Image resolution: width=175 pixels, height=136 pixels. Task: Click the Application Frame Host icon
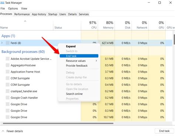pyautogui.click(x=8, y=72)
